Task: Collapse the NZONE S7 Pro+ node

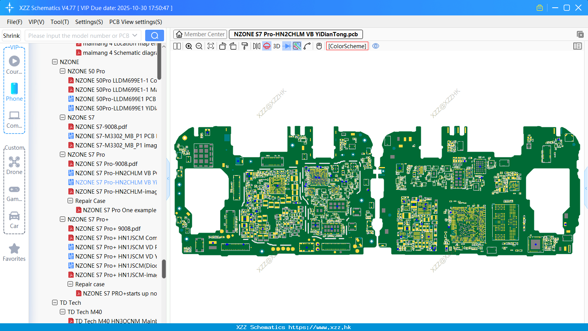Action: coord(63,219)
